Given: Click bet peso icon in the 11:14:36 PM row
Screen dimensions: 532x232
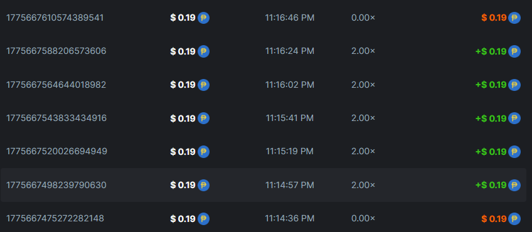Looking at the screenshot, I should [x=203, y=219].
